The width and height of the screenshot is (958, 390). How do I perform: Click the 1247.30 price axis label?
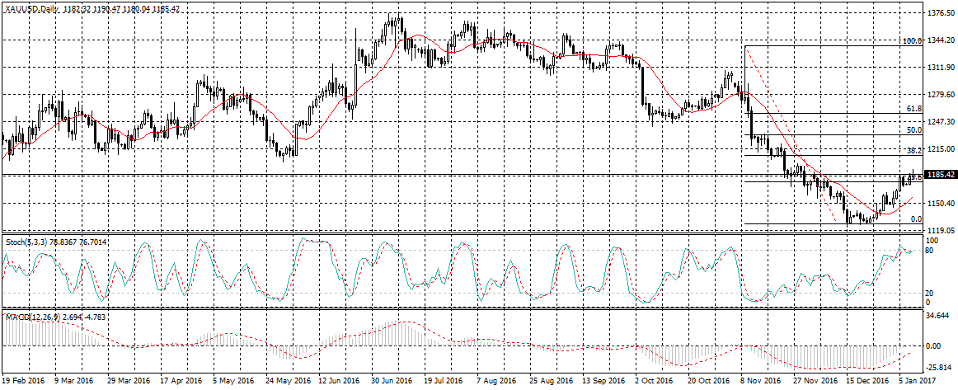click(940, 122)
